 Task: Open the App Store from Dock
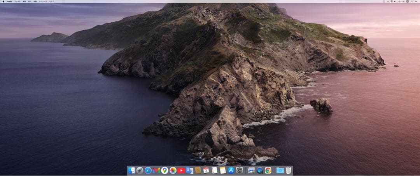231,170
